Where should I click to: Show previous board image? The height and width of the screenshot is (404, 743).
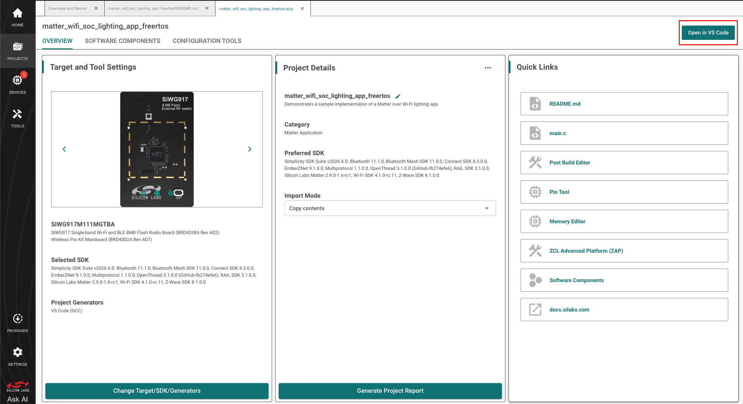pos(64,149)
